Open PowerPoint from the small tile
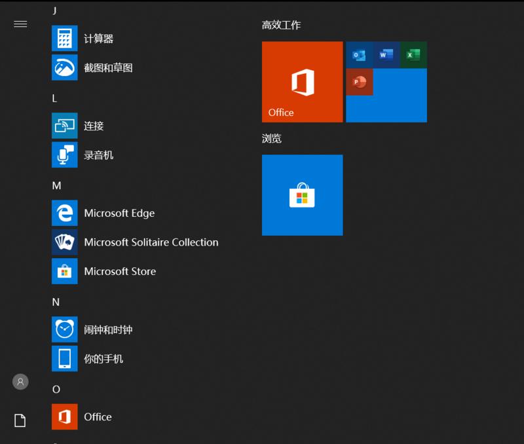Image resolution: width=524 pixels, height=444 pixels. 359,82
